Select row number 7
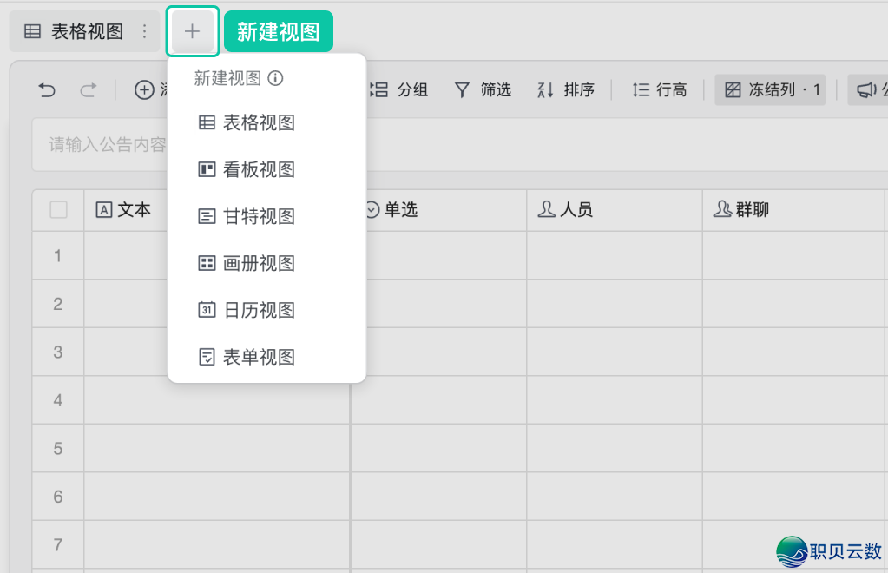 pyautogui.click(x=58, y=544)
